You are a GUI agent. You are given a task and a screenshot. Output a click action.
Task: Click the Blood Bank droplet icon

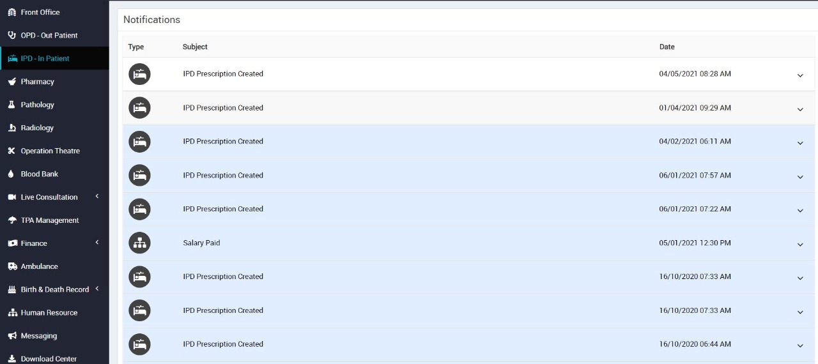12,174
